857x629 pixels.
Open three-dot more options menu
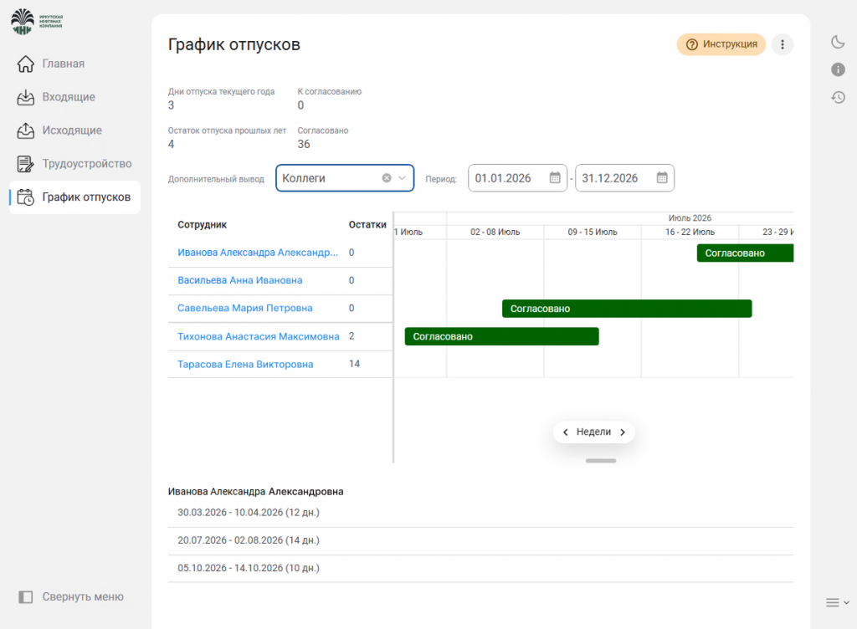pos(783,44)
